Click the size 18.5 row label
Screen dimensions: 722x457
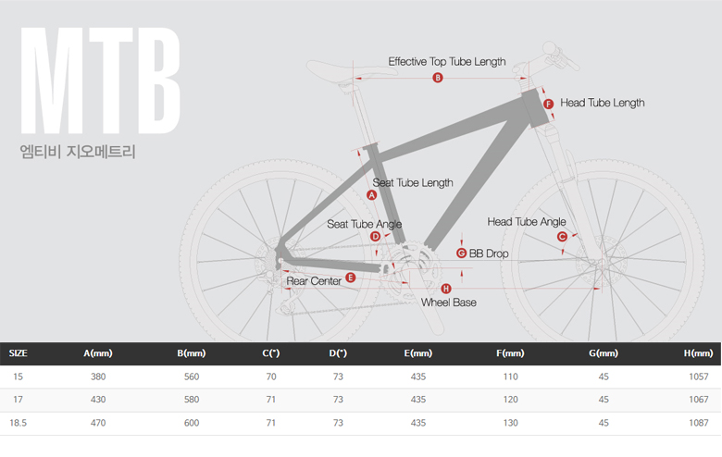pos(19,423)
